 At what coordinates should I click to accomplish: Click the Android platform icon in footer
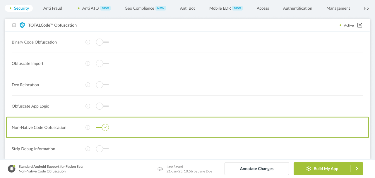[x=12, y=169]
